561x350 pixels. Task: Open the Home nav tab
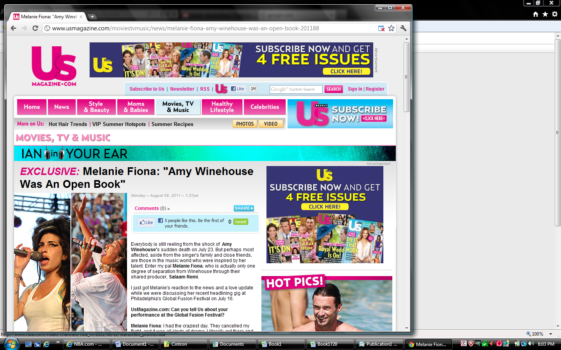point(32,107)
